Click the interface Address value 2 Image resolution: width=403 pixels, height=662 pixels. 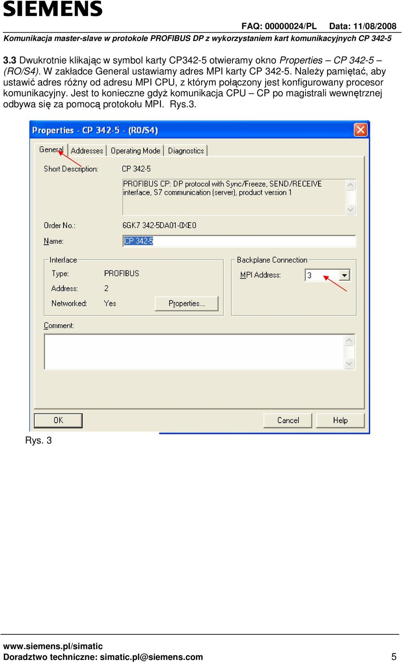[x=106, y=288]
